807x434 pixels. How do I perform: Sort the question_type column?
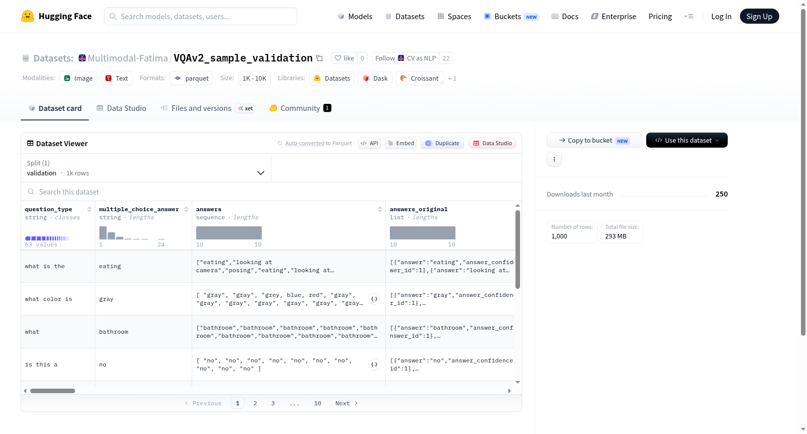coord(89,209)
